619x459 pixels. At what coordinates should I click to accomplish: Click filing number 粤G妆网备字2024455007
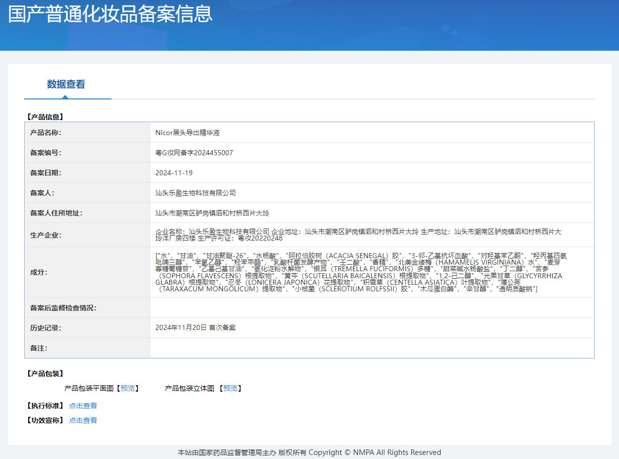194,153
